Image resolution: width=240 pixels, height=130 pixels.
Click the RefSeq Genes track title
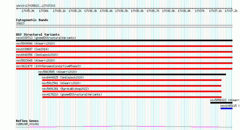point(27,121)
